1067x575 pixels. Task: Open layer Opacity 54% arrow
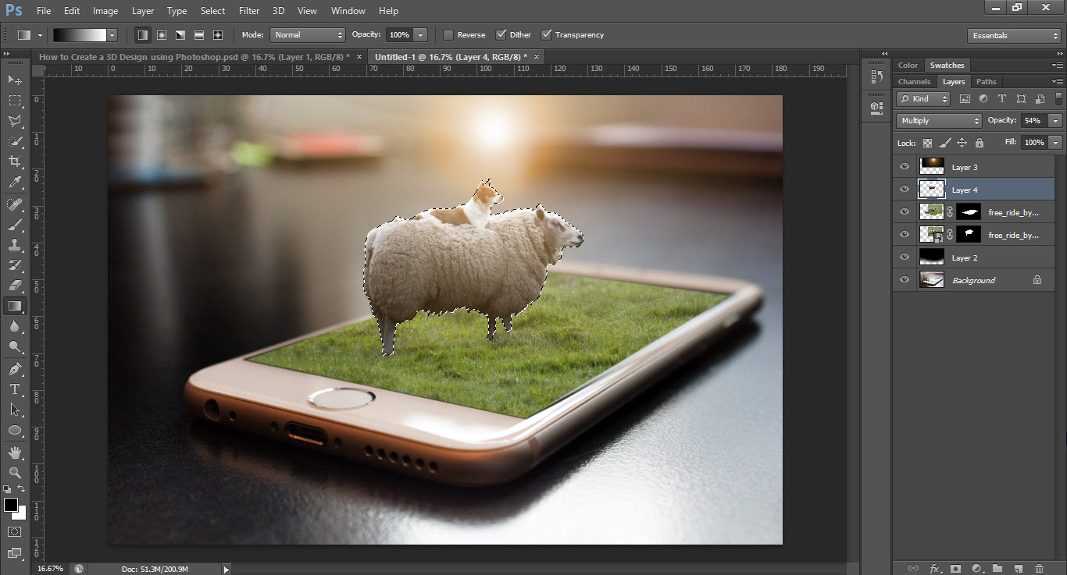pyautogui.click(x=1056, y=121)
